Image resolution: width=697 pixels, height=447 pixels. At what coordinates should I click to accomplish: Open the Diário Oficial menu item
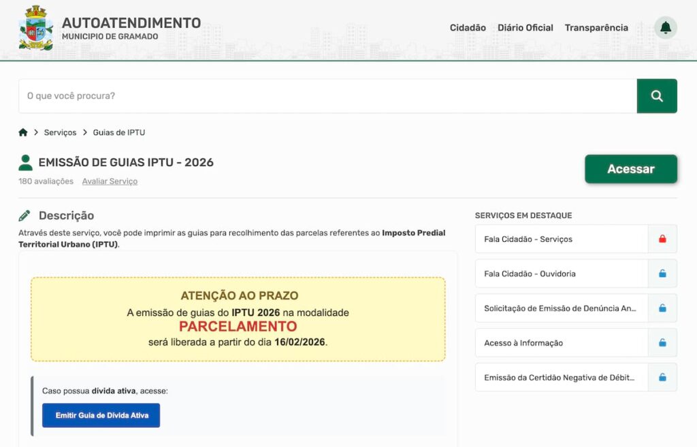click(525, 27)
